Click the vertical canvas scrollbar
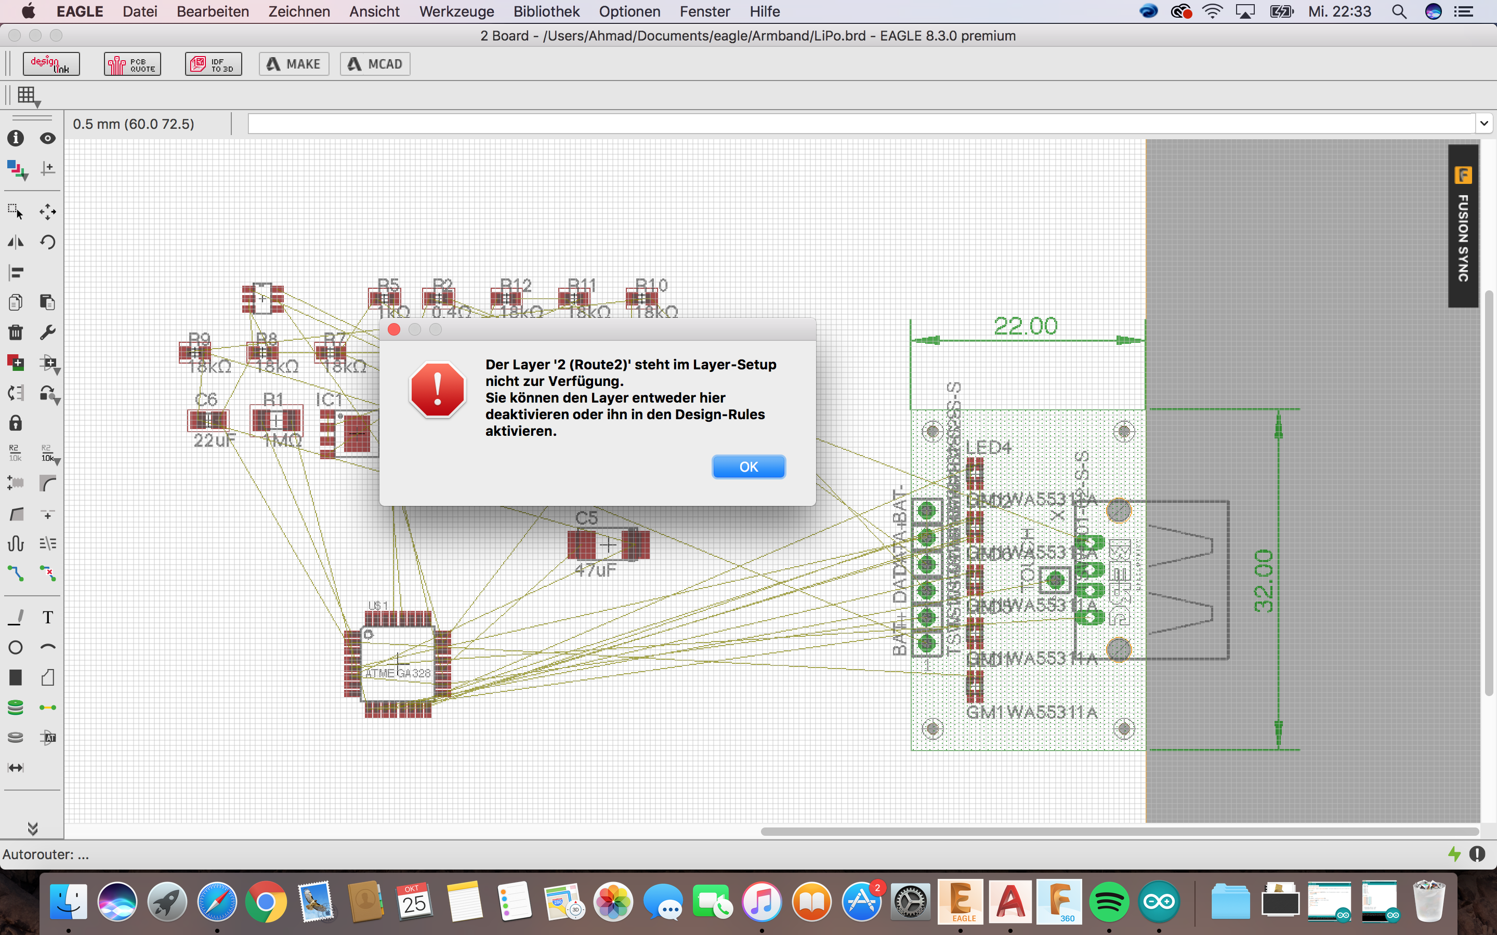The width and height of the screenshot is (1497, 935). tap(1488, 493)
